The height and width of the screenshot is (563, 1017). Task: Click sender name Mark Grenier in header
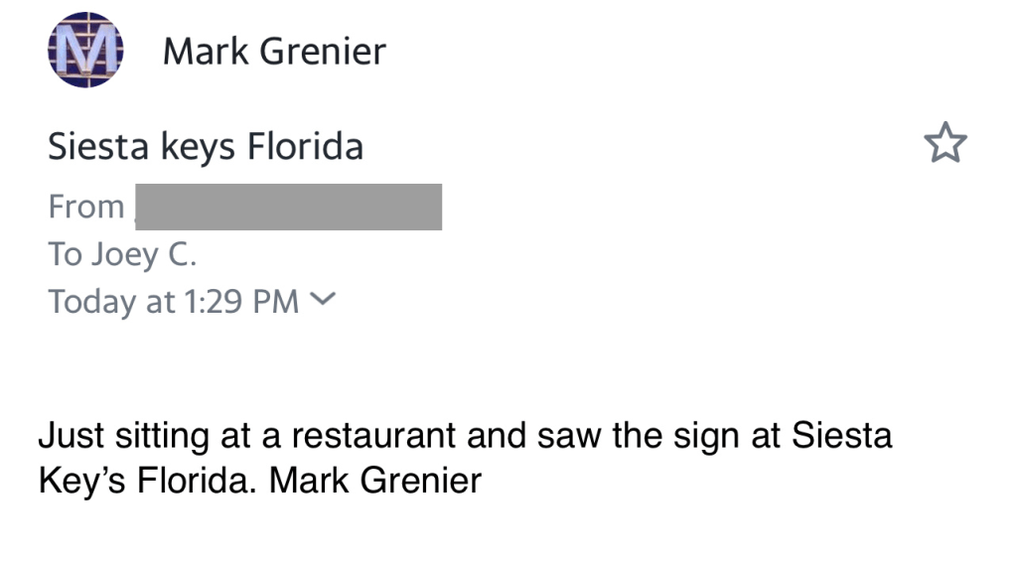pos(274,51)
